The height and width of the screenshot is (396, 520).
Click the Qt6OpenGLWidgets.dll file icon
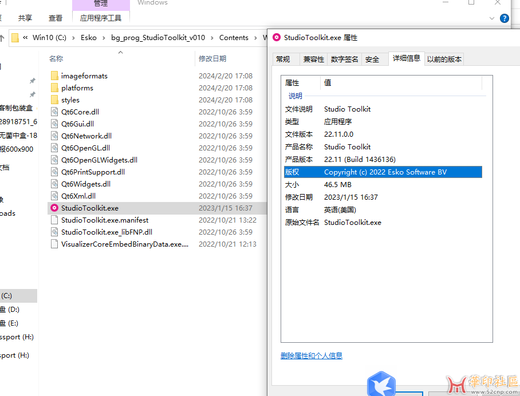(x=55, y=160)
